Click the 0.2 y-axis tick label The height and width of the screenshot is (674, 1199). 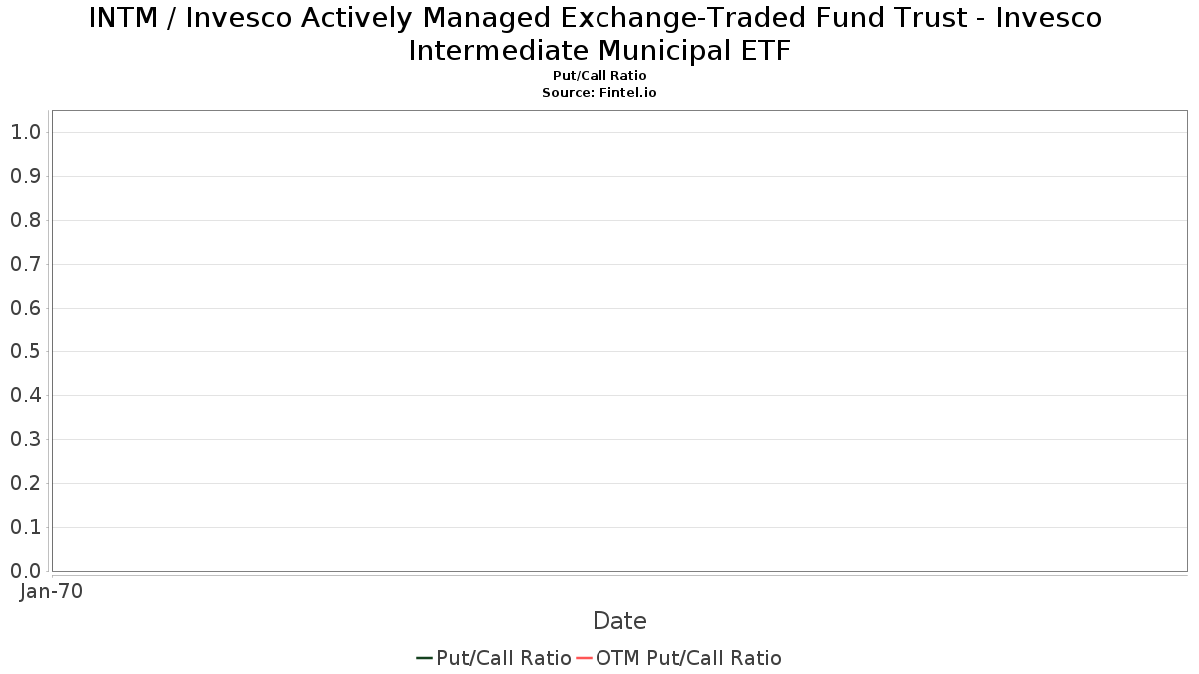pyautogui.click(x=25, y=483)
